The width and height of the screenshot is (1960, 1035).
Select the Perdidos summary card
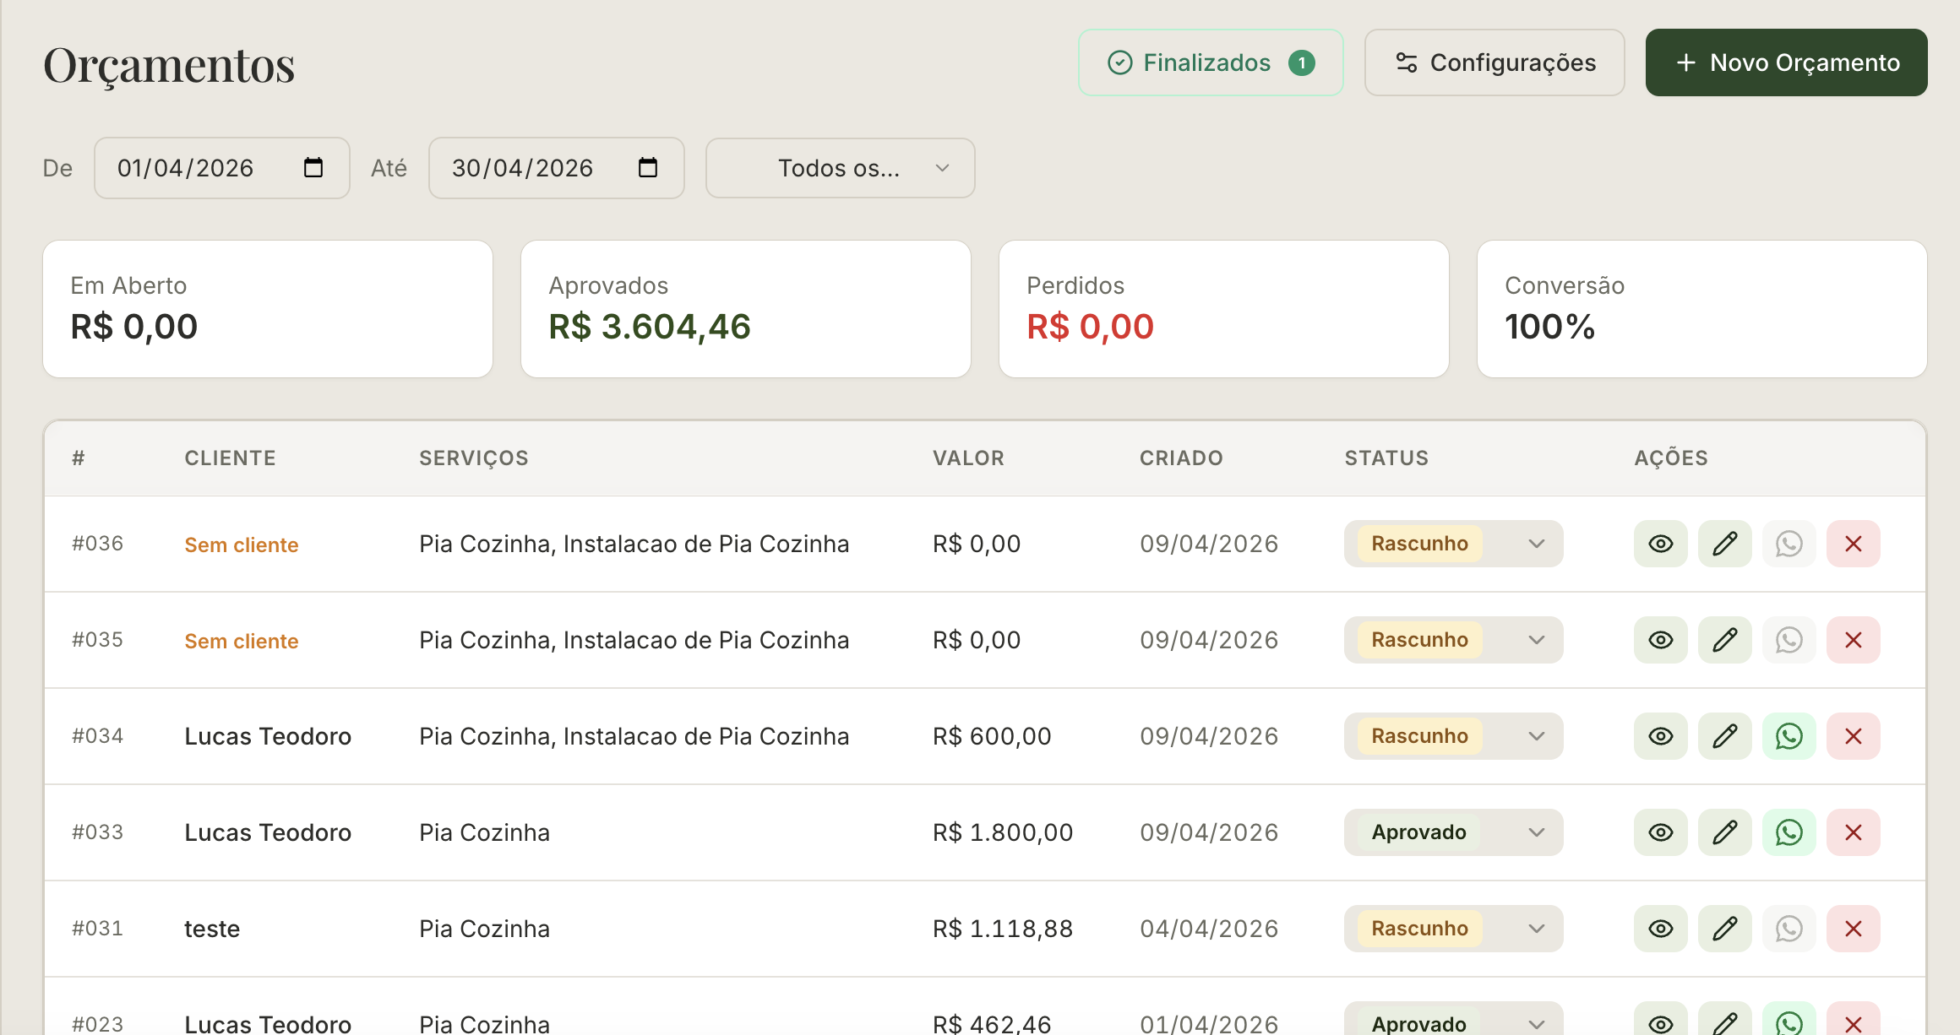coord(1224,309)
